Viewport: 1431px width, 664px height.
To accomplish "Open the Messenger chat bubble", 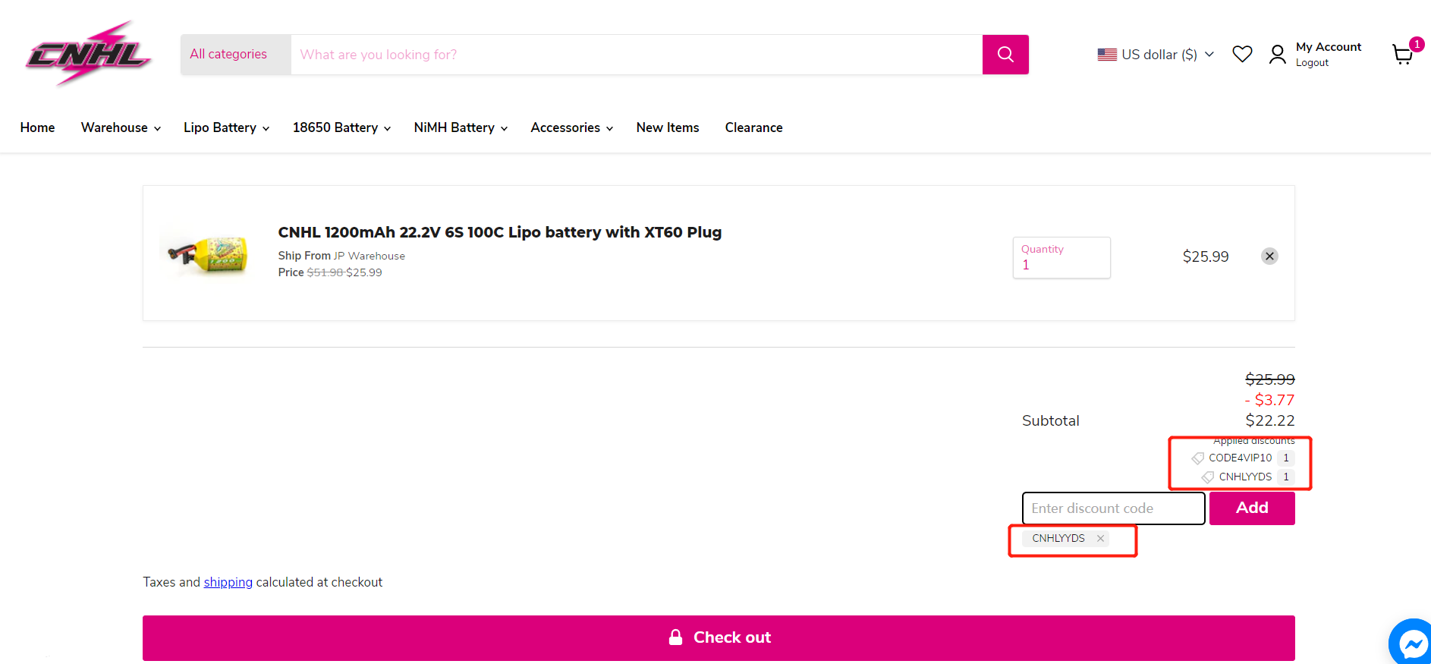I will [x=1412, y=644].
